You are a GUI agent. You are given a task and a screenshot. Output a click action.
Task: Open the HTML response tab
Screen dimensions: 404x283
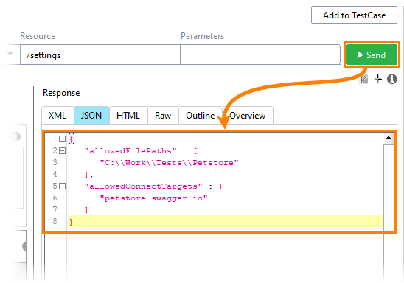pyautogui.click(x=128, y=116)
